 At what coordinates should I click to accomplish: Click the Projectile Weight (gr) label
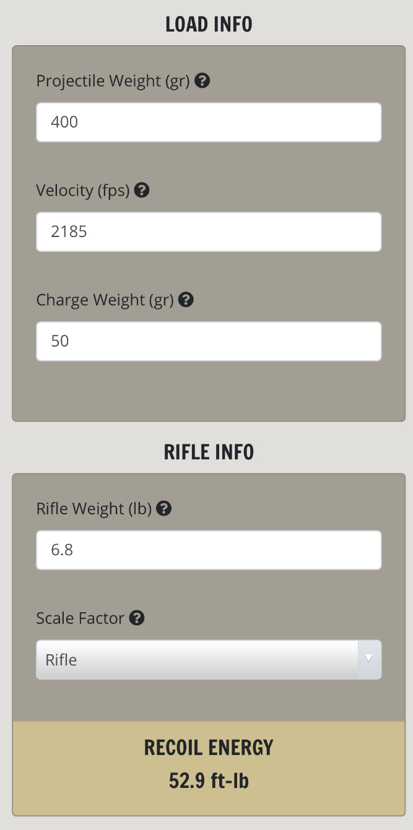pos(113,81)
